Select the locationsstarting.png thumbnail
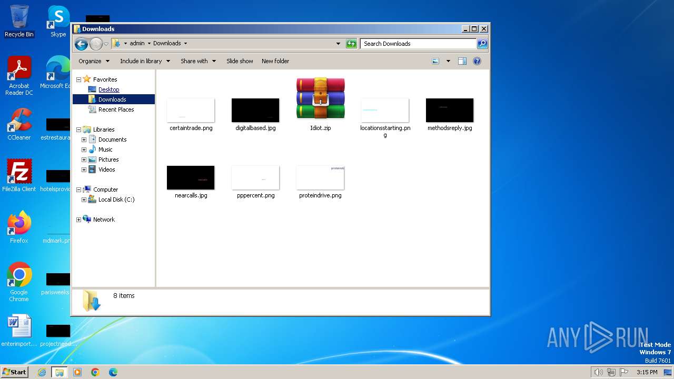This screenshot has height=379, width=674. (385, 110)
